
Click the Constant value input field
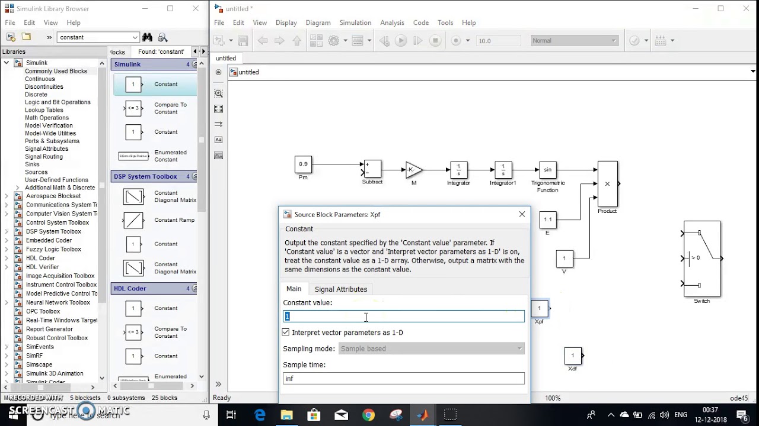tap(404, 317)
